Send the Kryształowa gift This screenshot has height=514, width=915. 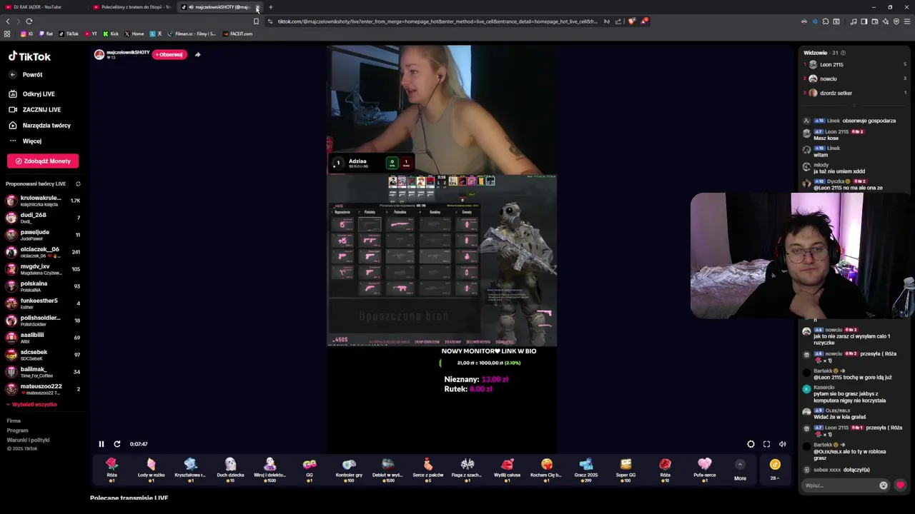pos(190,470)
